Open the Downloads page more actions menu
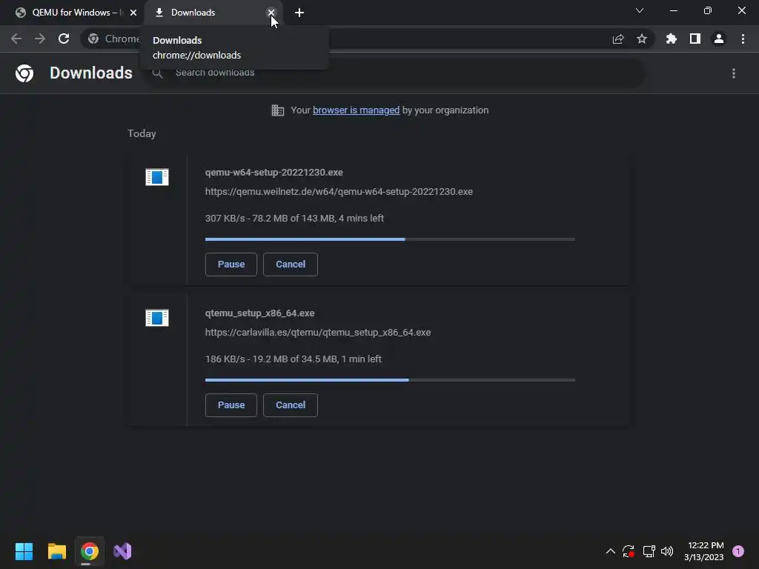Screen dimensions: 759x569 pos(734,73)
